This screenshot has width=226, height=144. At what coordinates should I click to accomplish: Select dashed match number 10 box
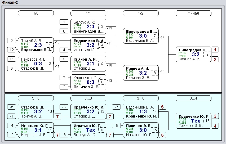50,111
